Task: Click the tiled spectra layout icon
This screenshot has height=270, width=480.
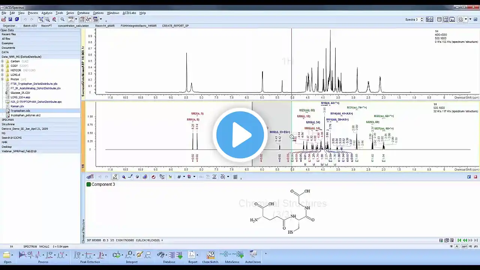Action: [430, 19]
